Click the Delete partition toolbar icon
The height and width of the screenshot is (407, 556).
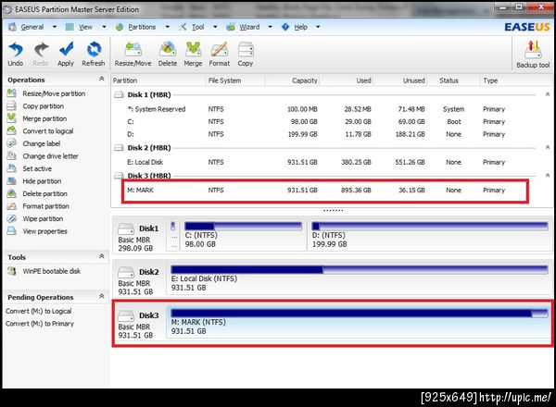click(x=168, y=49)
